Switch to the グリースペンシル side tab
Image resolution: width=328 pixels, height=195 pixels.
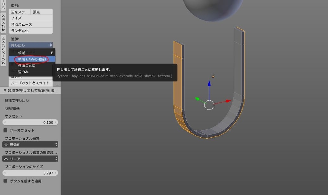coord(3,50)
